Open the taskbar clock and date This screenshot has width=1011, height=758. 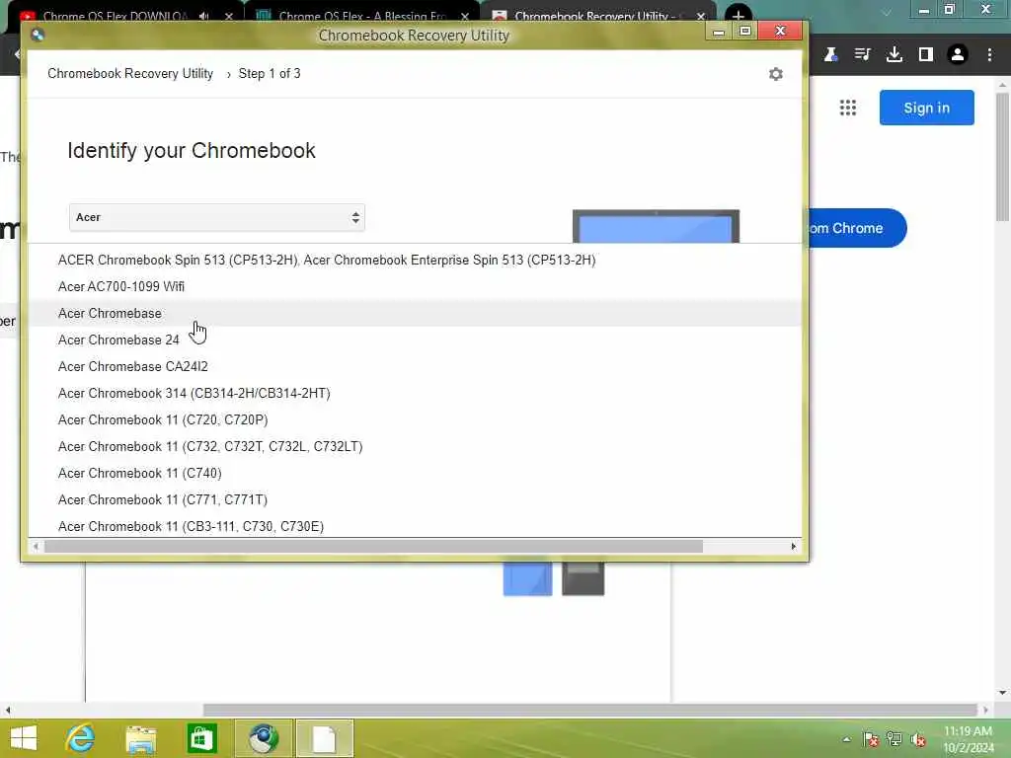point(969,739)
